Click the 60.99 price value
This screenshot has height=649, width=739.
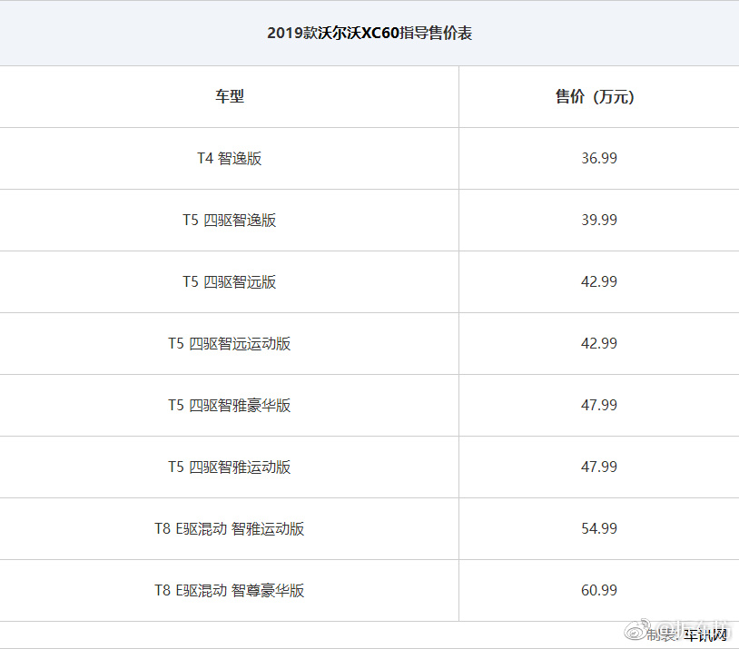point(599,591)
